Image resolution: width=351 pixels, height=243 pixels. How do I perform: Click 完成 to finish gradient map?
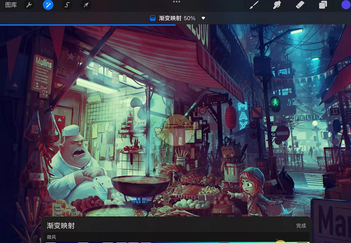[x=301, y=226]
